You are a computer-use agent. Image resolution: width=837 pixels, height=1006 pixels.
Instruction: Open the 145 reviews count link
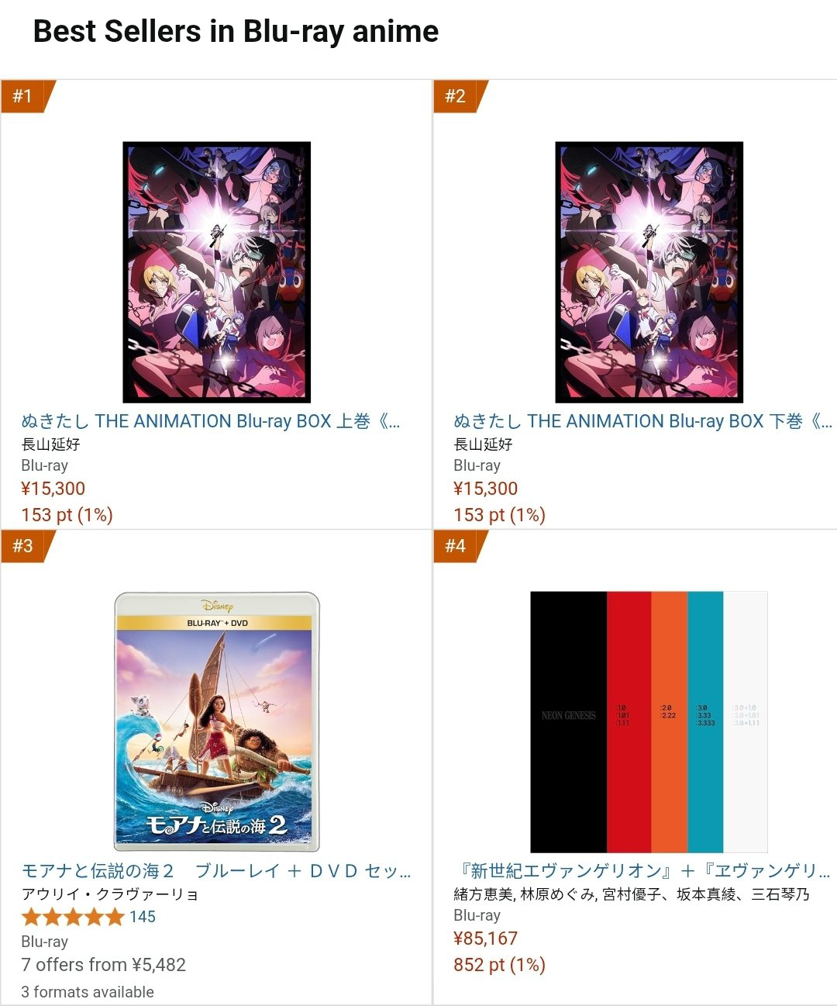pyautogui.click(x=143, y=917)
